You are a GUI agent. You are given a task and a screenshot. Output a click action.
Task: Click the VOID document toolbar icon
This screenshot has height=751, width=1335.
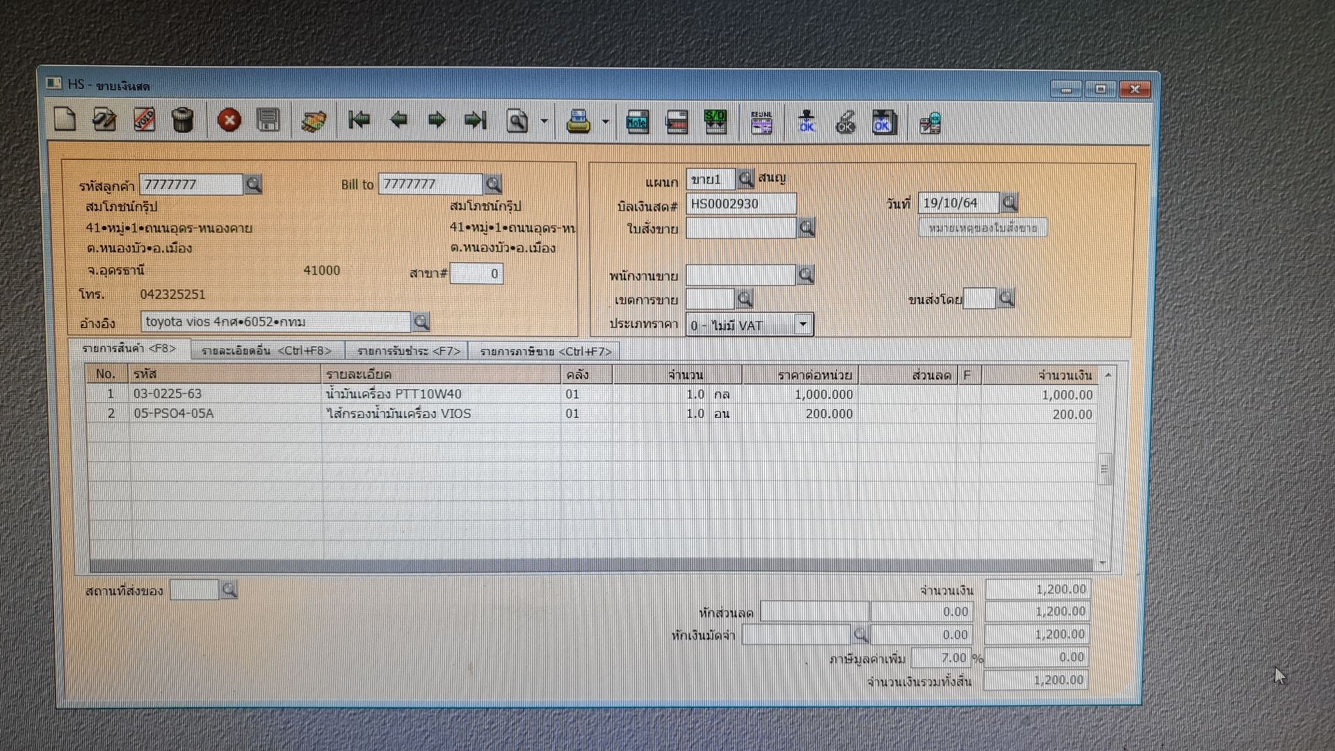[144, 120]
